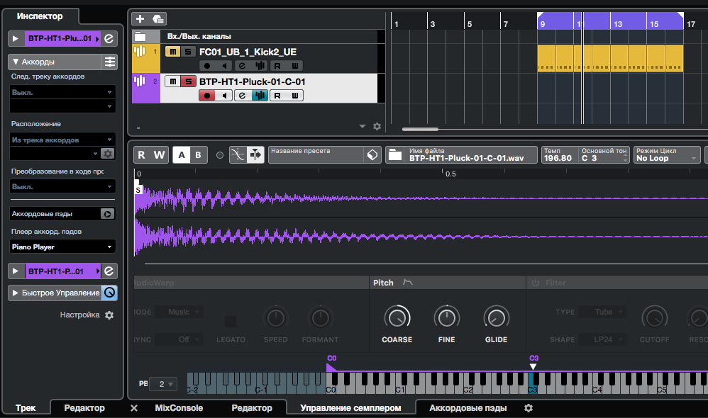Open the sampler preset browser cube icon

point(372,155)
